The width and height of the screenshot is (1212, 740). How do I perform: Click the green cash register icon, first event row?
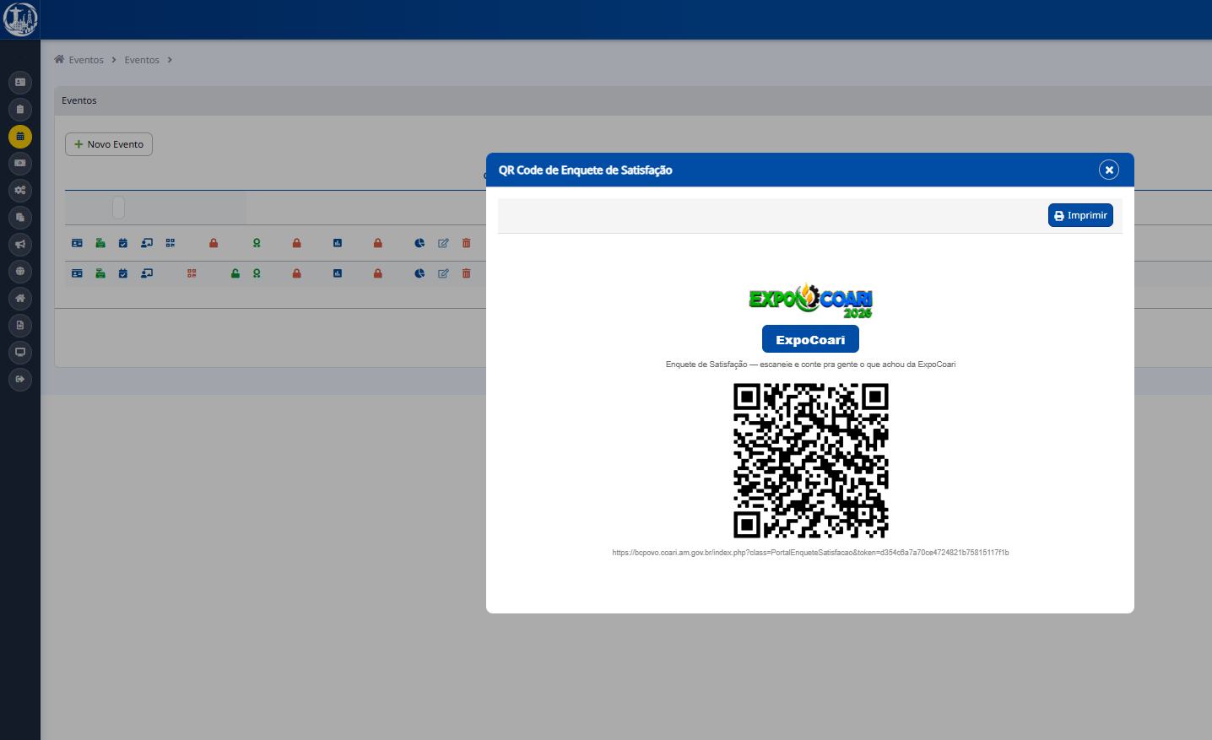coord(100,243)
